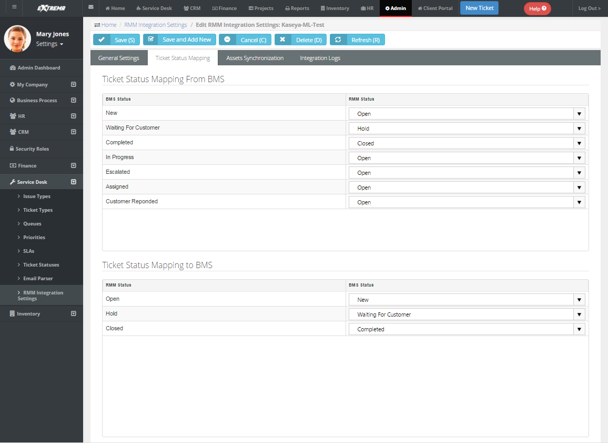608x443 pixels.
Task: Open Priorities in sidebar
Action: (34, 237)
